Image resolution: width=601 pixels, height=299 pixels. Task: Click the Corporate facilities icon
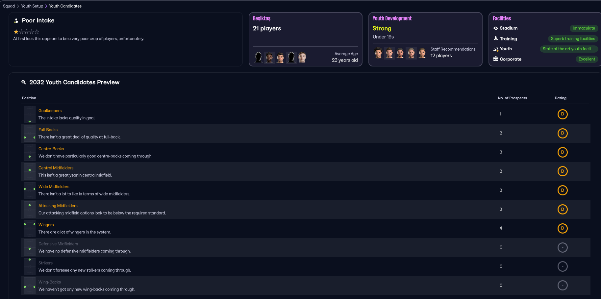pyautogui.click(x=495, y=59)
